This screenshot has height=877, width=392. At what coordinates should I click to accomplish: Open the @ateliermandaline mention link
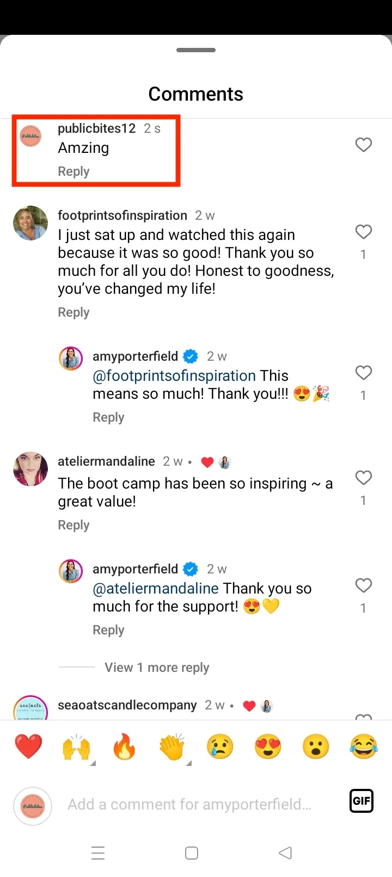tap(156, 589)
